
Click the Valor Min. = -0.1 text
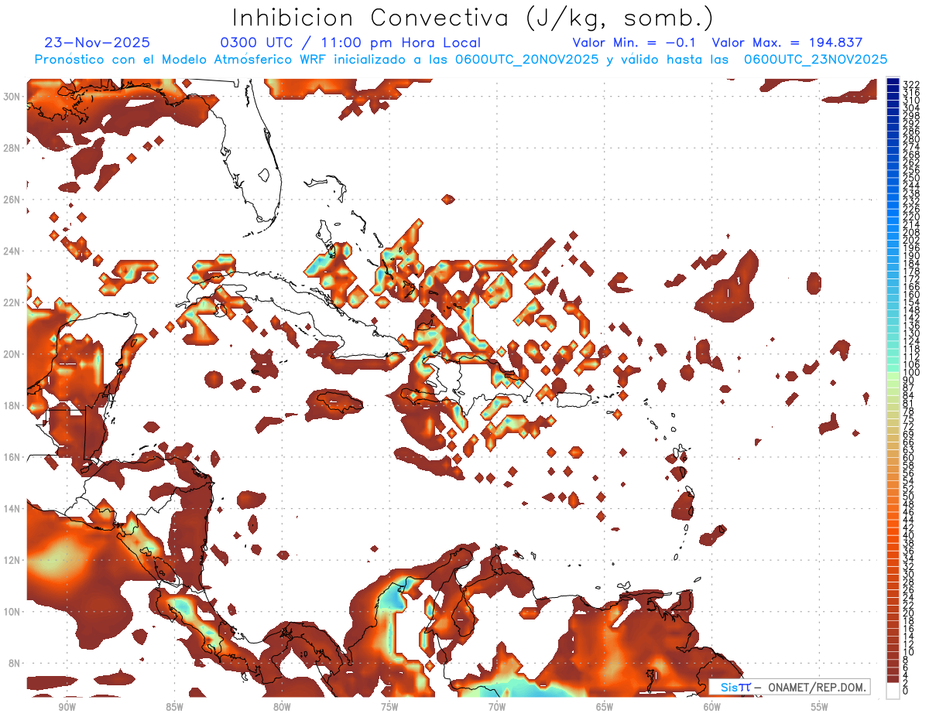click(x=634, y=43)
